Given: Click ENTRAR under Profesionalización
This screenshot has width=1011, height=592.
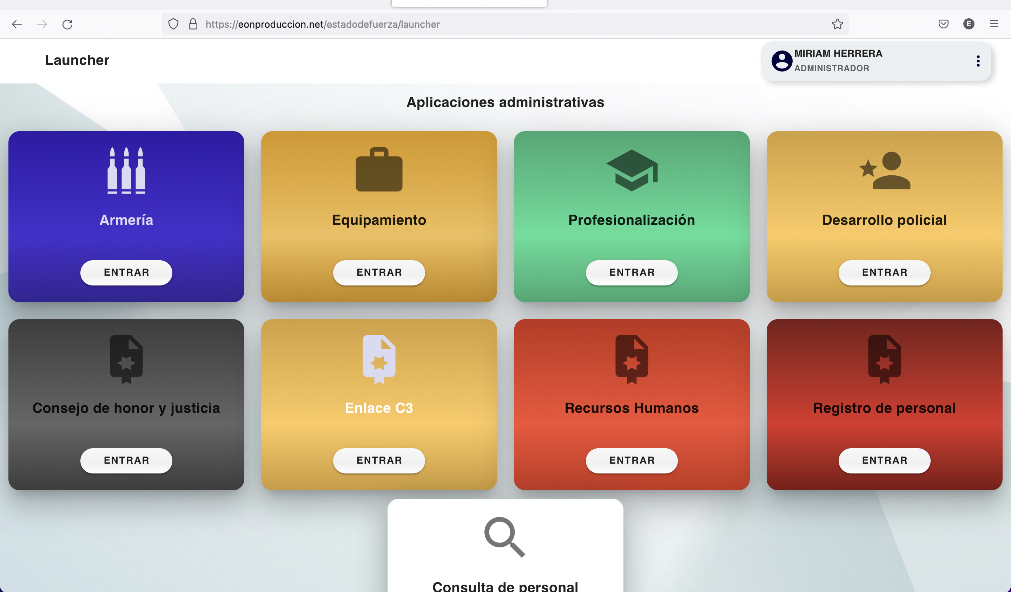Looking at the screenshot, I should pos(632,273).
